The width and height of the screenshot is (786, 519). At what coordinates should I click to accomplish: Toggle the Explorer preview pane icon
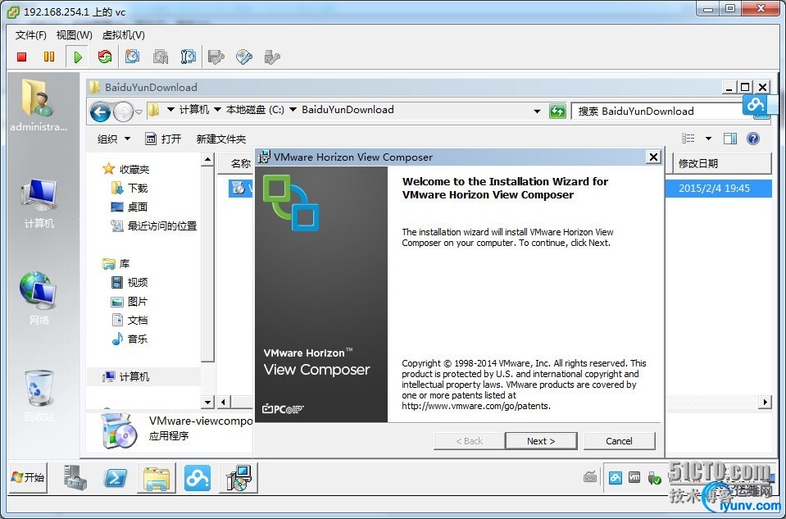pyautogui.click(x=729, y=139)
